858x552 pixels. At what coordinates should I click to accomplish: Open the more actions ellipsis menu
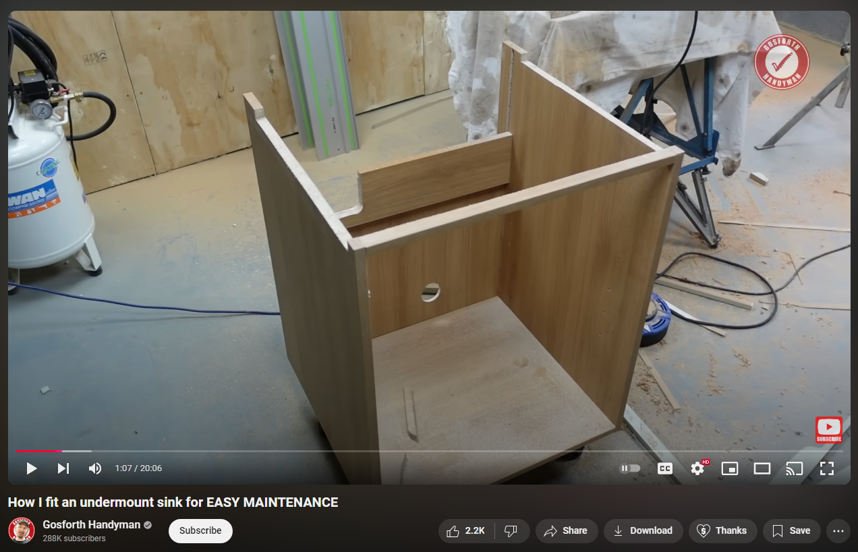coord(838,531)
